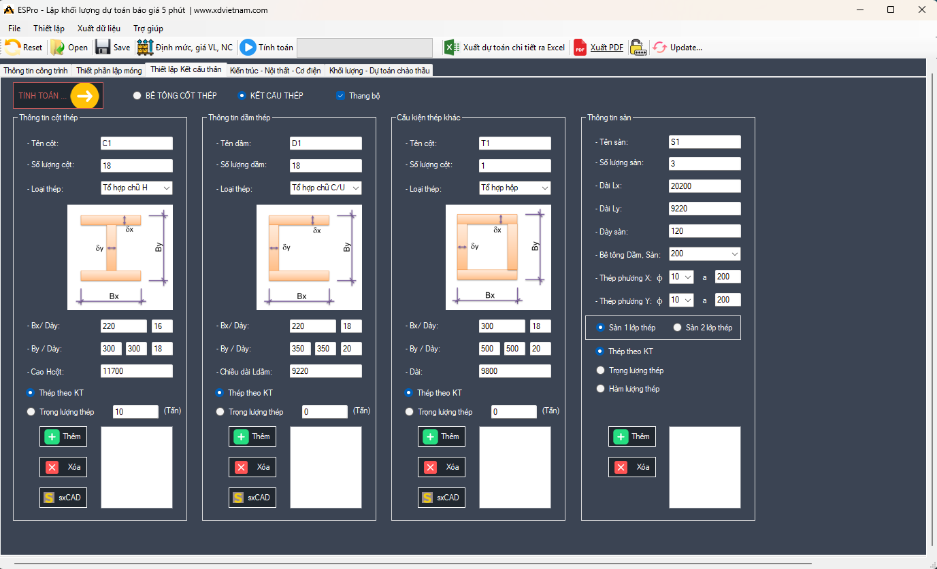Export detailed estimate to Excel
The image size is (937, 569).
coord(451,48)
